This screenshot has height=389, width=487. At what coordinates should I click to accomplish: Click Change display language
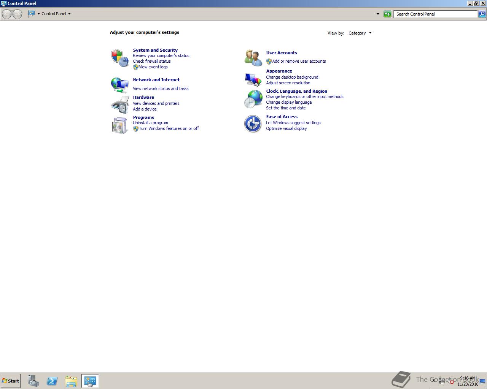coord(289,102)
